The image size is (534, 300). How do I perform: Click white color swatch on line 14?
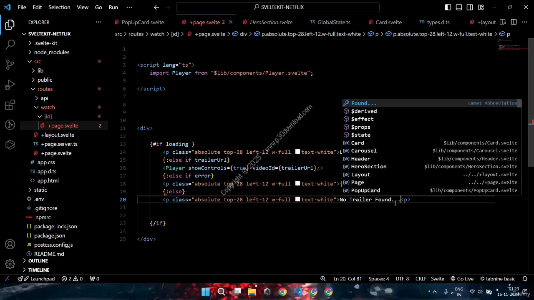coord(297,152)
